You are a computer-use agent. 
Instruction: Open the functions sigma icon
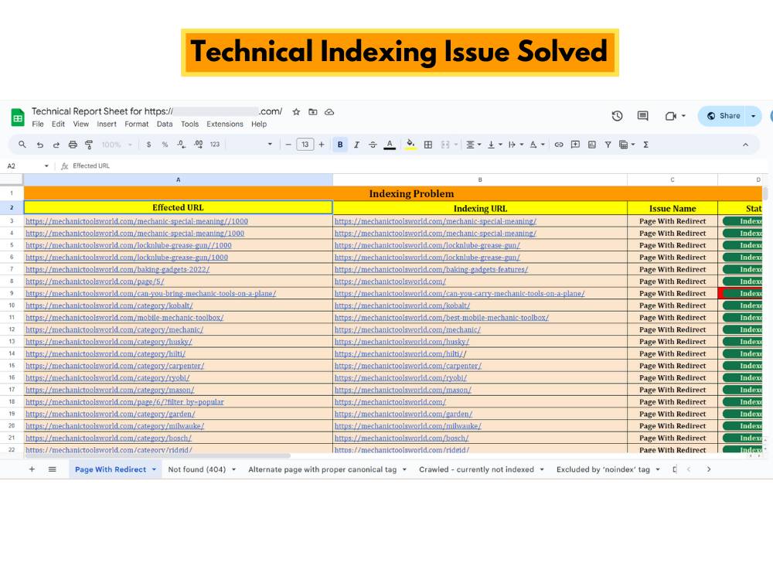[x=645, y=145]
